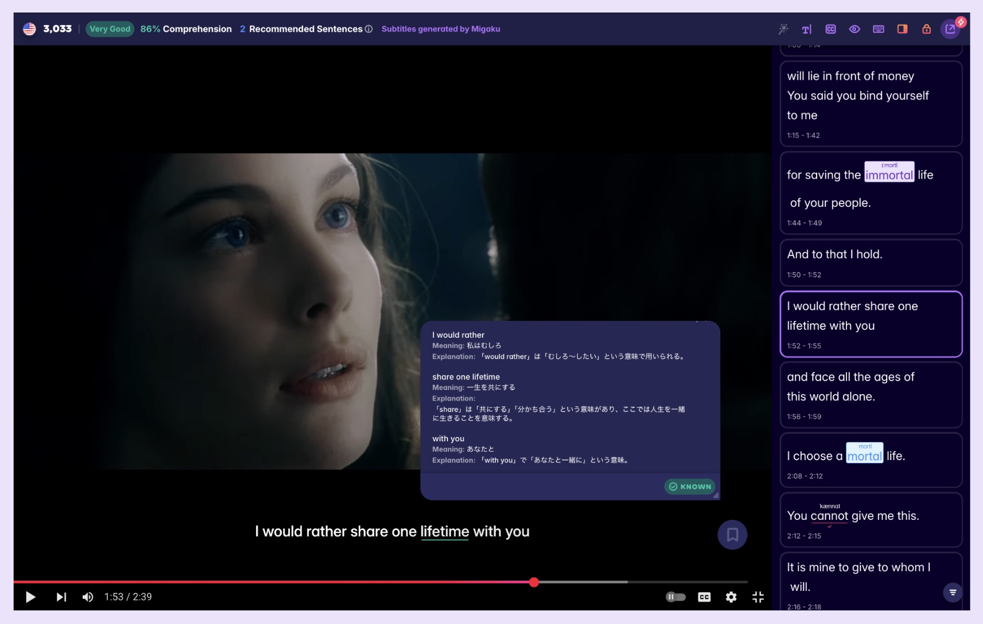Screen dimensions: 983x624
Task: Select the 'I would rather share one lifetime' card
Action: (871, 324)
